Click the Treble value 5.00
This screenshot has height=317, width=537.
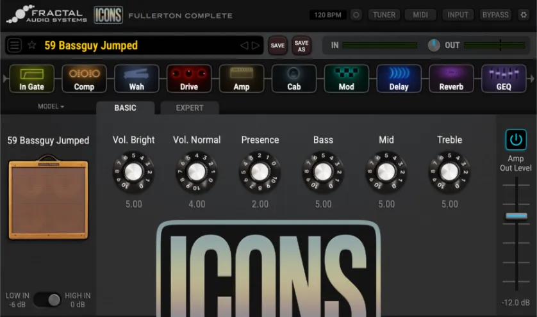point(449,204)
